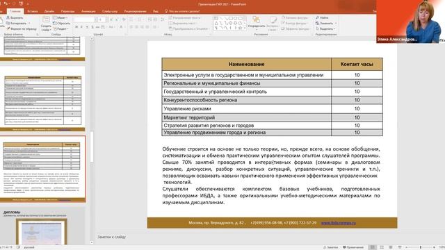Adjust the zoom slider handle in status bar

[x=421, y=247]
